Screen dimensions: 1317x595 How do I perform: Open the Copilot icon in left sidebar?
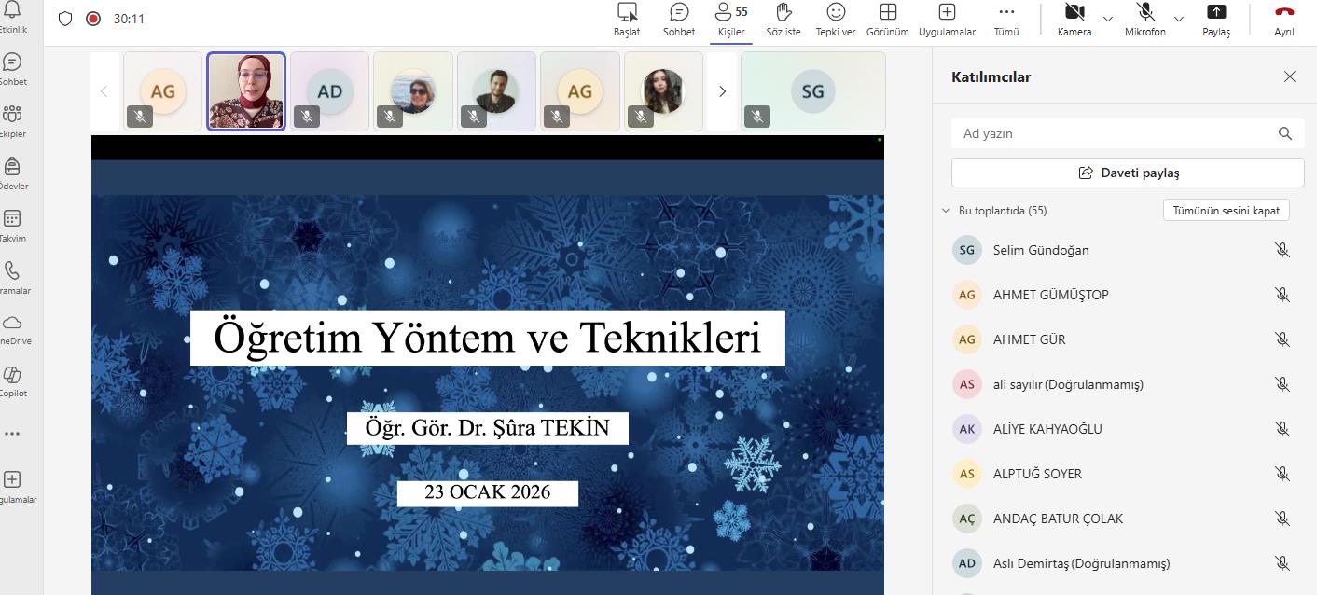point(12,376)
